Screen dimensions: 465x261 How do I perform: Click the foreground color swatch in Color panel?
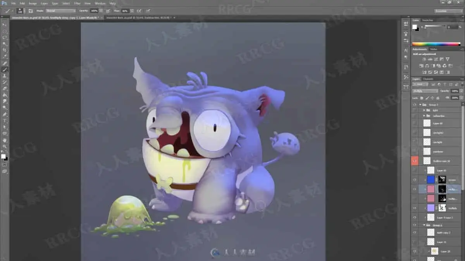pyautogui.click(x=414, y=27)
